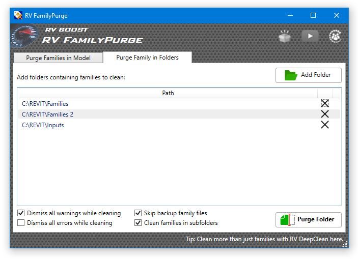
Task: Click the window resize grip corner
Action: 345,244
